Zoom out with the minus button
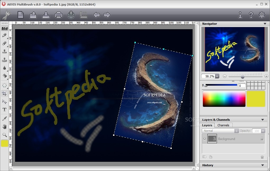 click(225, 76)
